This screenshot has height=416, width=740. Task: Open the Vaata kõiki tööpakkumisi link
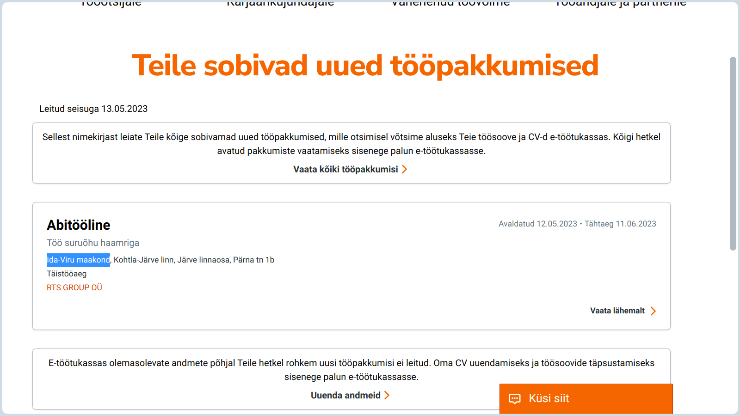(x=345, y=169)
